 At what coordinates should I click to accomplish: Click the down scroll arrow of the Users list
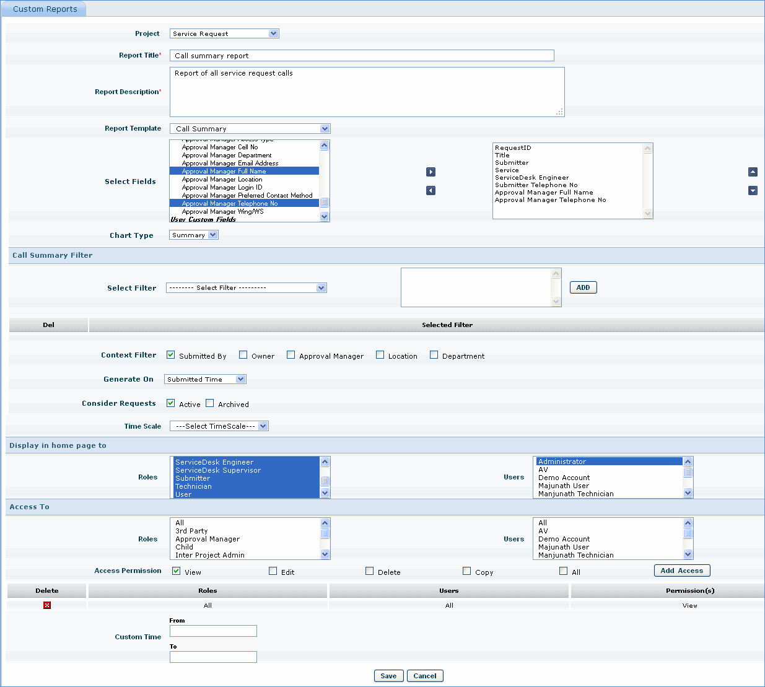click(x=688, y=492)
